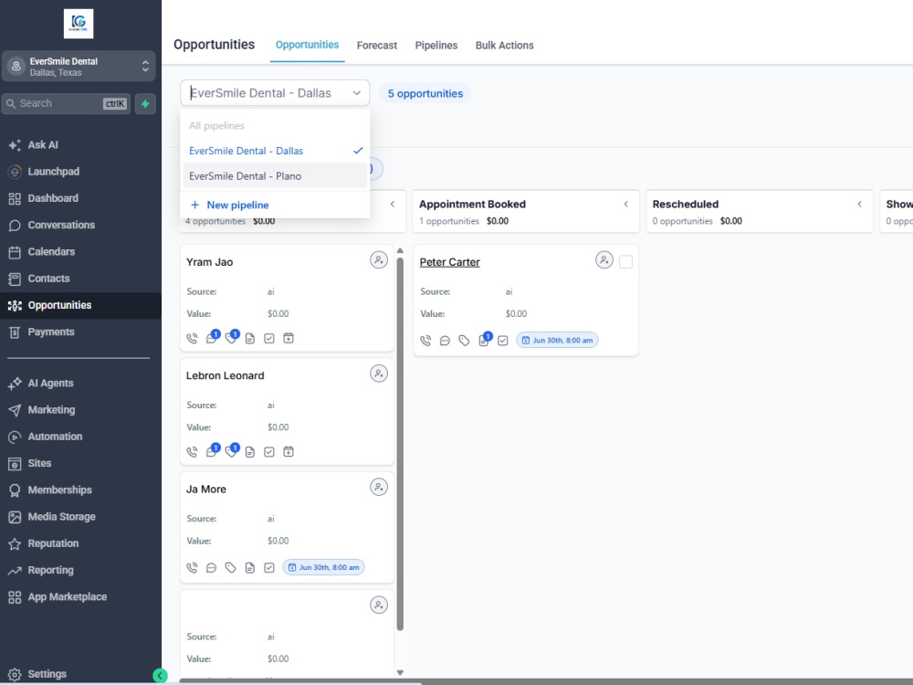
Task: Open AI Agents from sidebar
Action: 50,384
